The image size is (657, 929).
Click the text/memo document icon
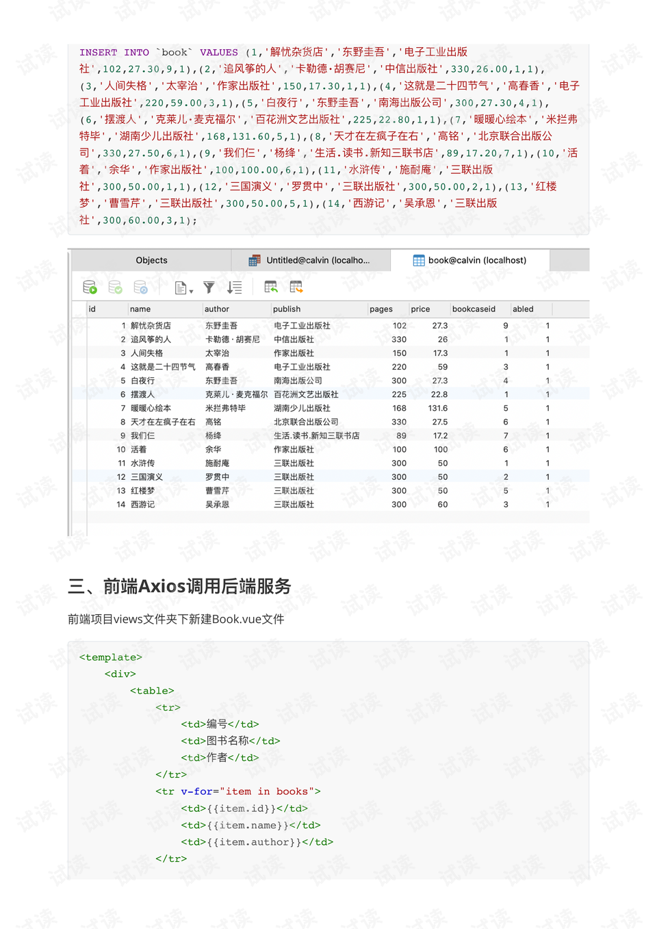[x=181, y=288]
